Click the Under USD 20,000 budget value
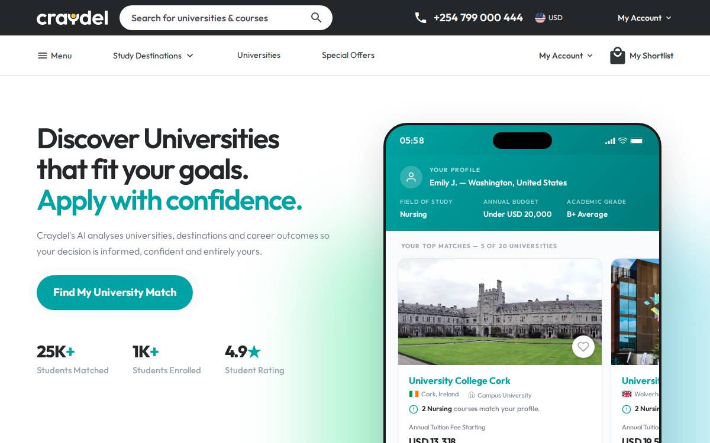The width and height of the screenshot is (710, 443). [518, 214]
